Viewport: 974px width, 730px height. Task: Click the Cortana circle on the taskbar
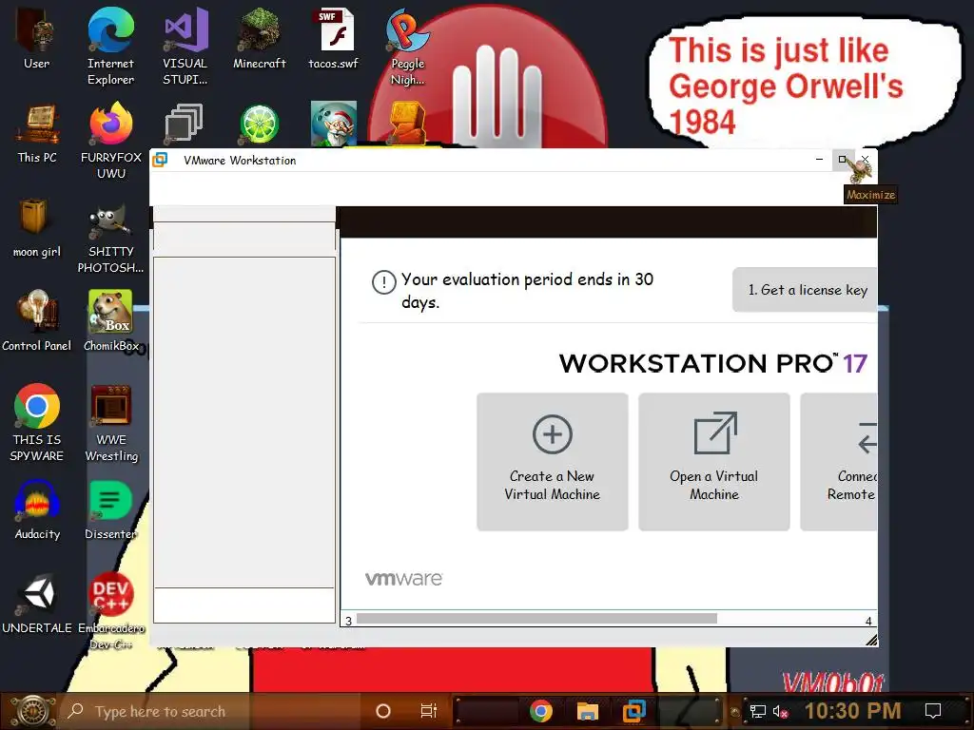point(383,711)
